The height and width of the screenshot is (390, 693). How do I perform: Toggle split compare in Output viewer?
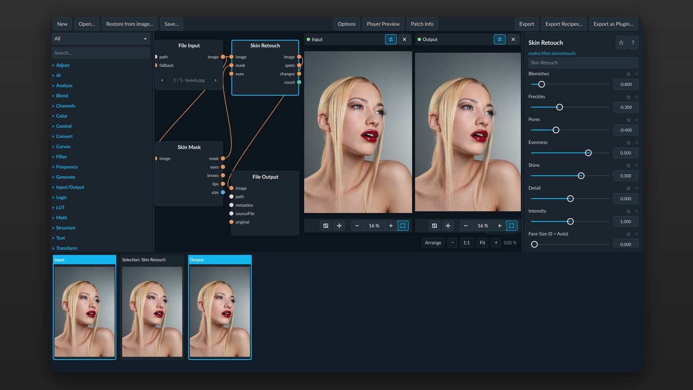(434, 226)
